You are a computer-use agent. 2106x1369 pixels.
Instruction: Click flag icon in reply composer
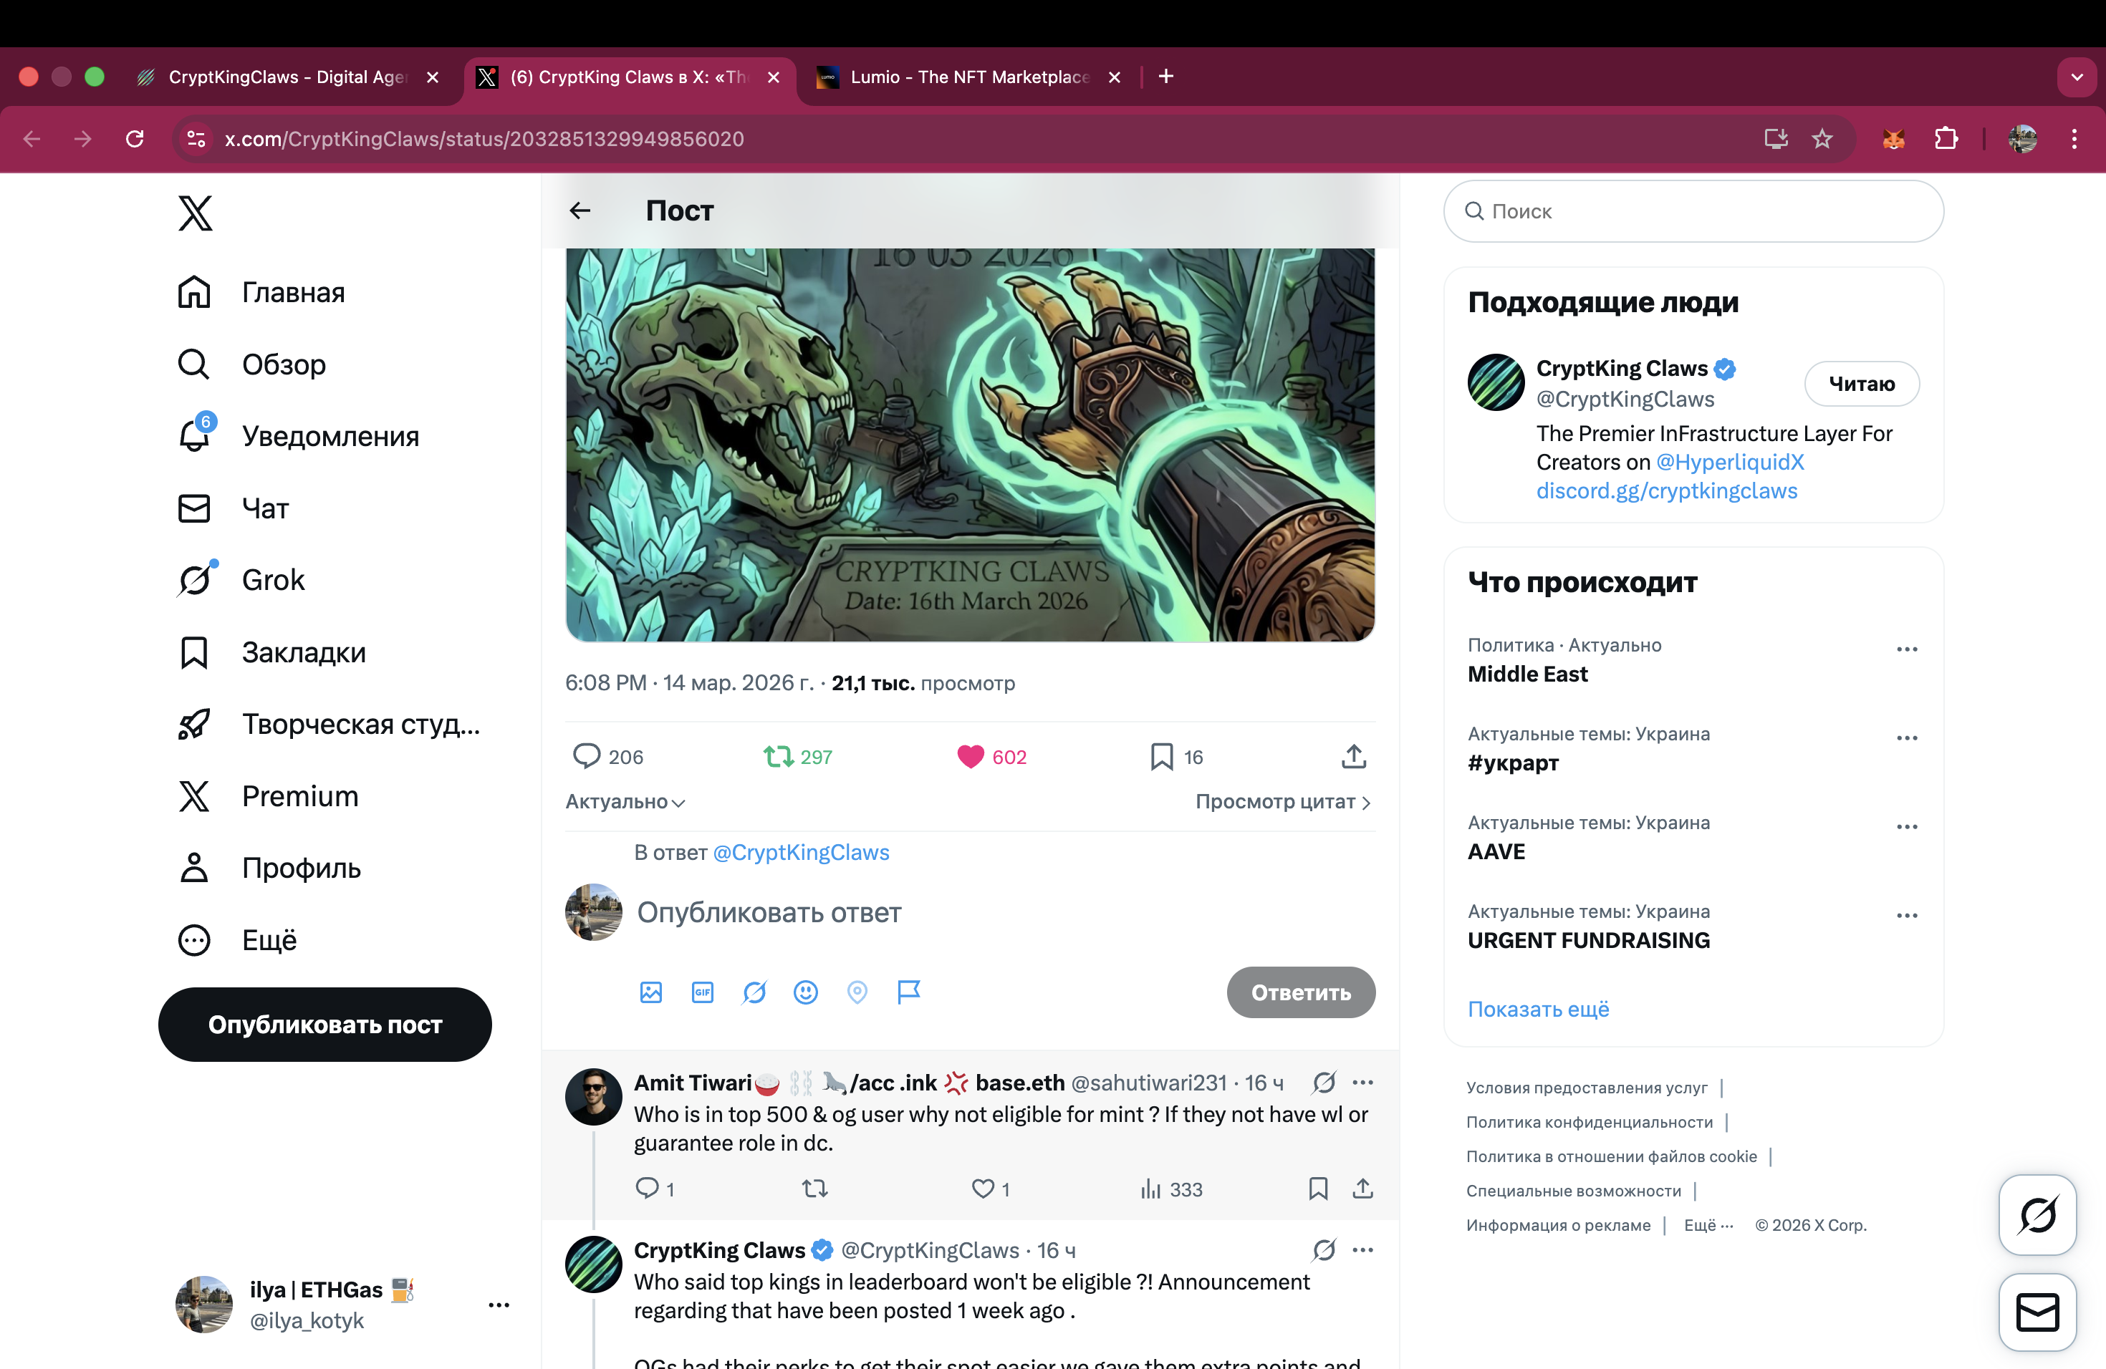click(x=909, y=992)
